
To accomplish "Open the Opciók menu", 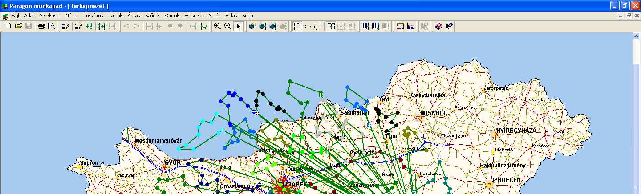I will [x=172, y=16].
